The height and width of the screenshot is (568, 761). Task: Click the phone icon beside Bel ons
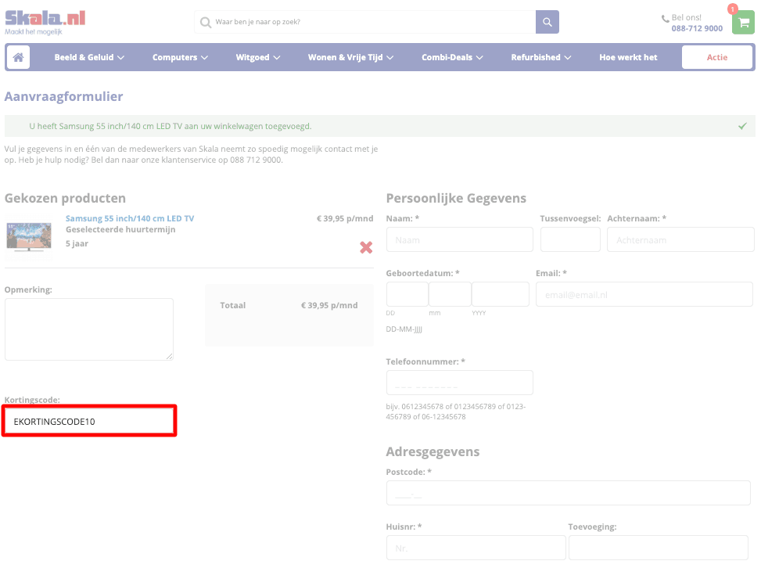click(x=665, y=19)
